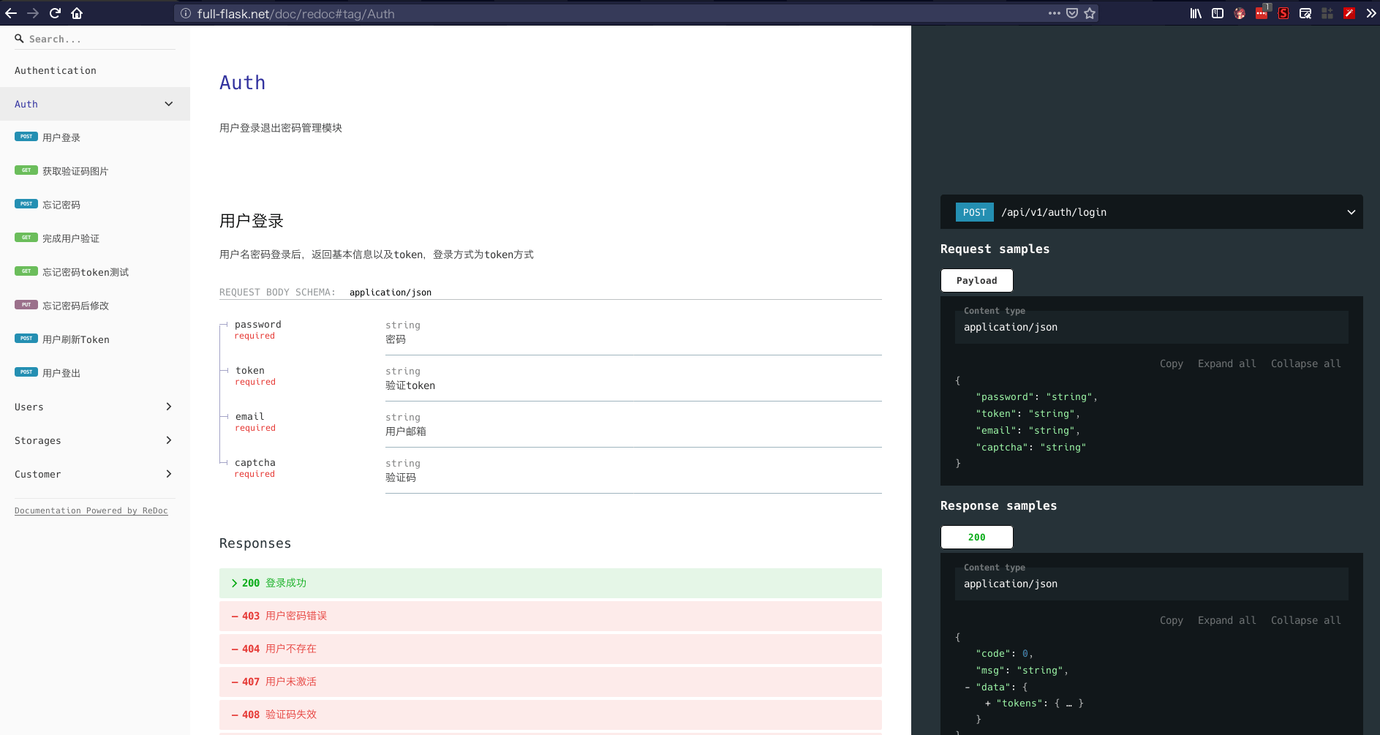Reload the page
This screenshot has height=735, width=1380.
(x=55, y=13)
